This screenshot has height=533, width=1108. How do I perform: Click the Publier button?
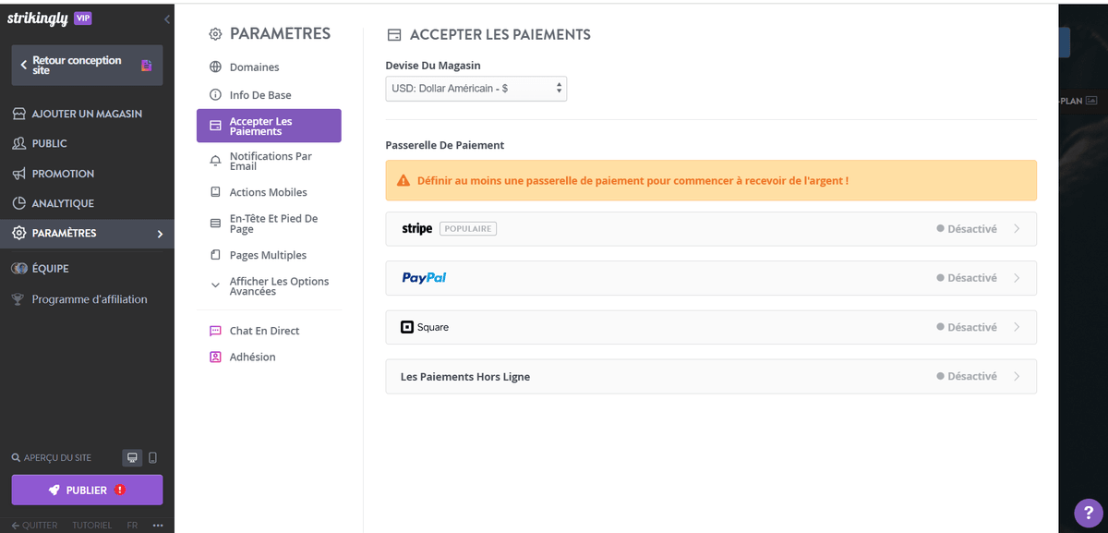click(x=86, y=490)
